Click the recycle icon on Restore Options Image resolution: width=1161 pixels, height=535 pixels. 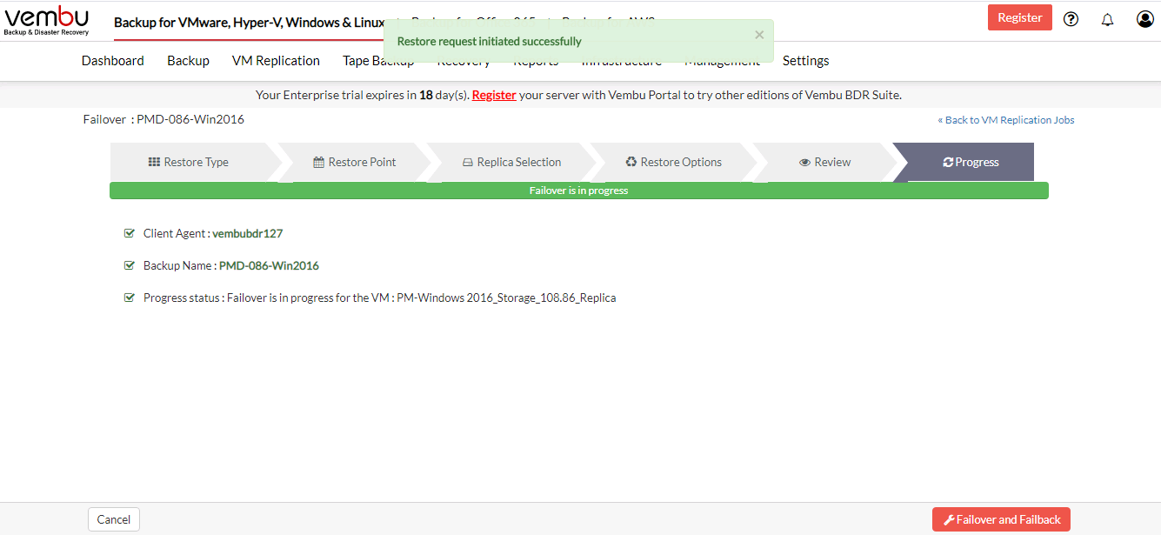tap(631, 162)
